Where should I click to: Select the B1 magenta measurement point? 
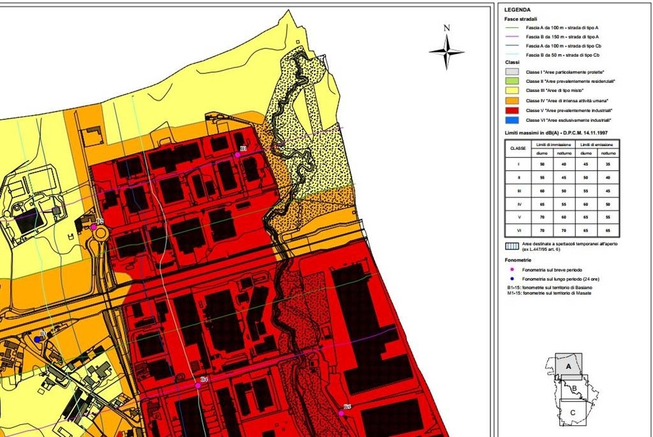pos(238,154)
